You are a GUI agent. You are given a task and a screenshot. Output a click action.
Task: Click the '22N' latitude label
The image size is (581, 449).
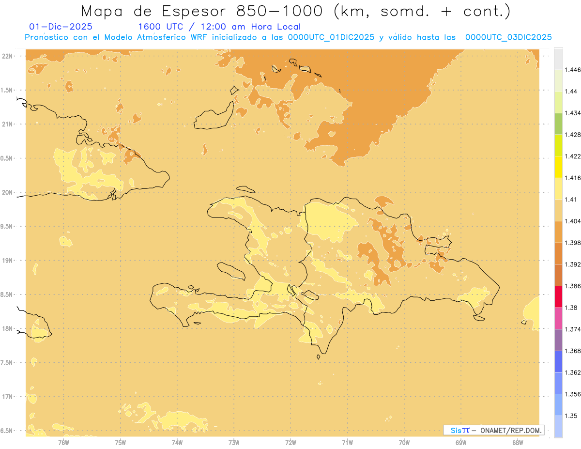pyautogui.click(x=7, y=56)
